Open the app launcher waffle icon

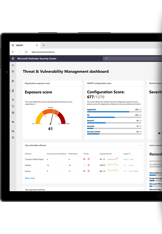13,59
